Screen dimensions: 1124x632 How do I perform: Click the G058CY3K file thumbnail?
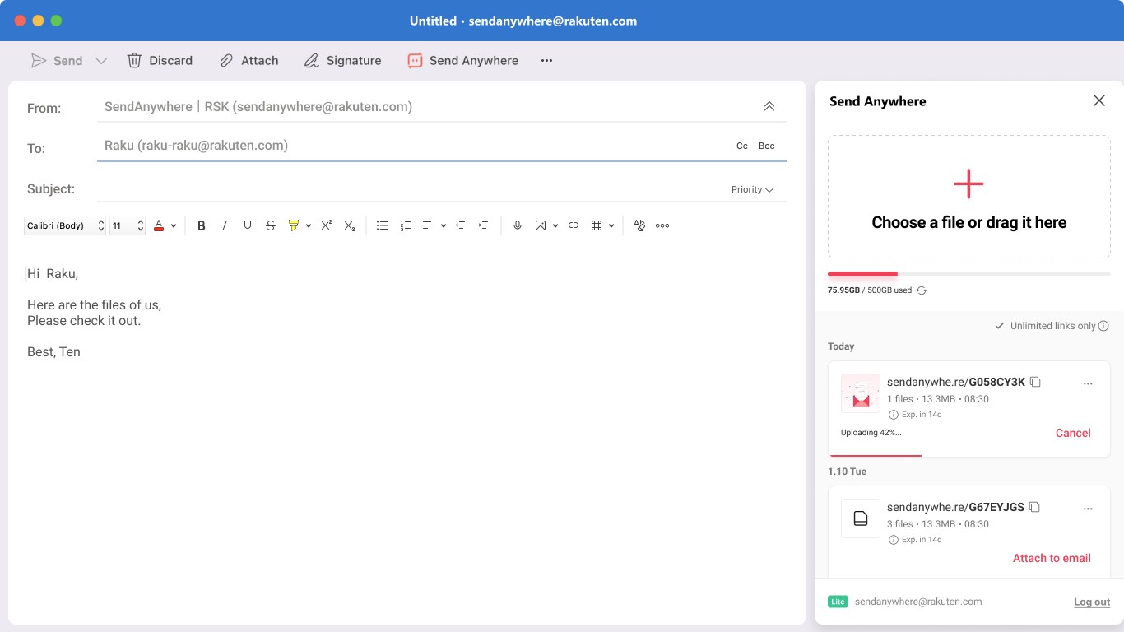[861, 393]
